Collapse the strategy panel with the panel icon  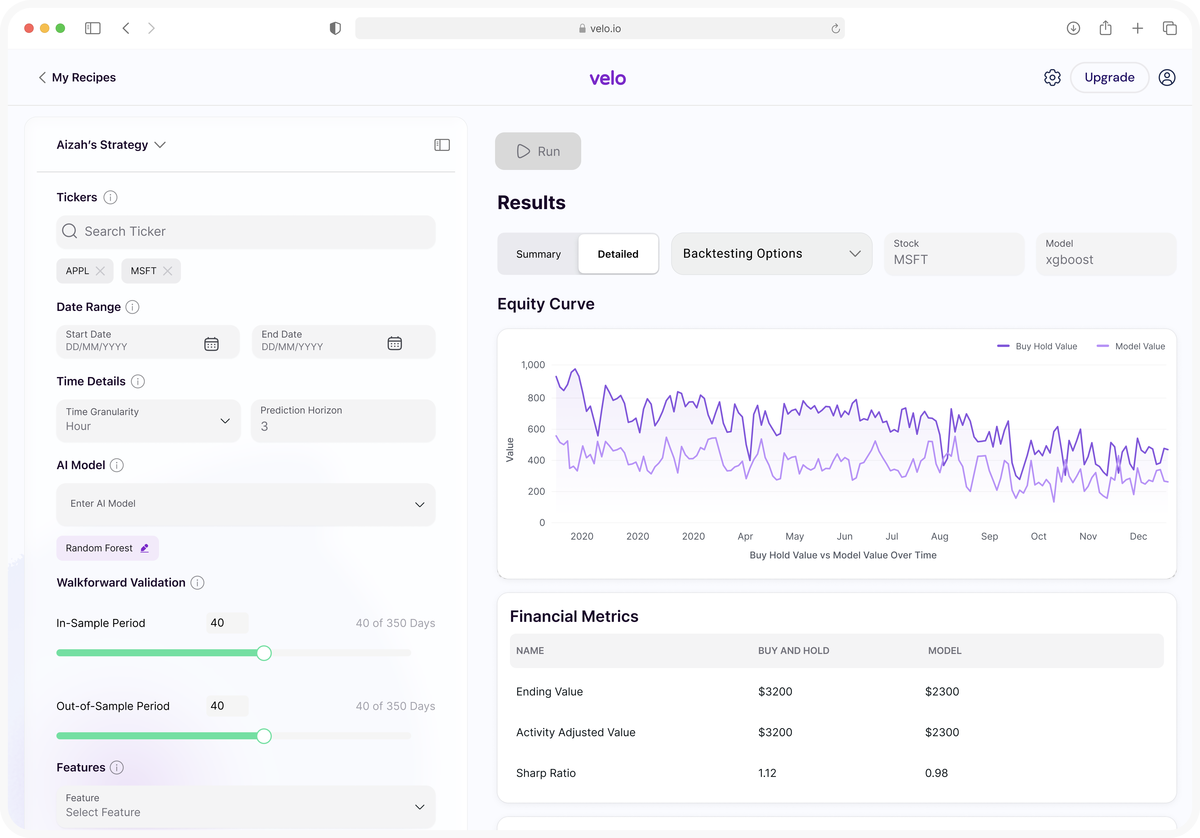[x=442, y=145]
